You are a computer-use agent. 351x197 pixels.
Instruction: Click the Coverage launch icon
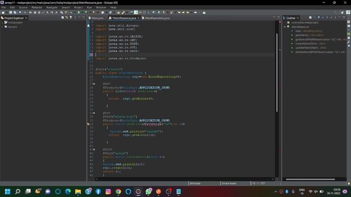click(x=86, y=13)
